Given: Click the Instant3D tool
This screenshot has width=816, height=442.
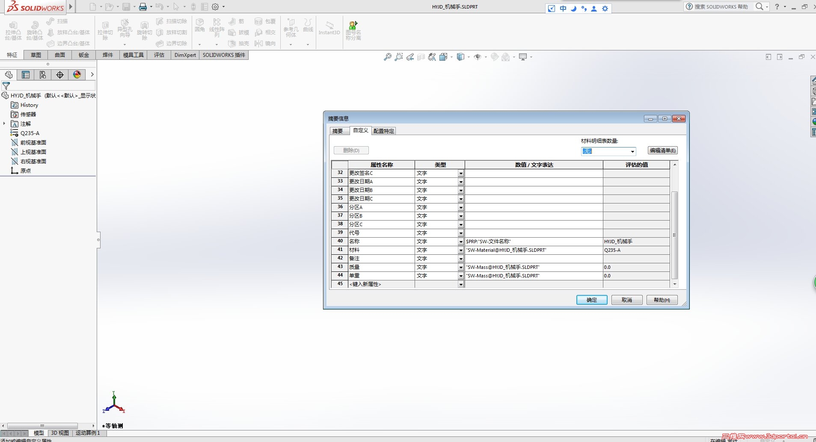Looking at the screenshot, I should (x=329, y=28).
